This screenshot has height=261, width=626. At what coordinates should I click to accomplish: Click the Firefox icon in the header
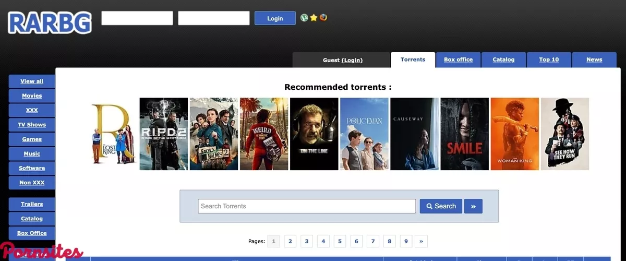pyautogui.click(x=323, y=18)
